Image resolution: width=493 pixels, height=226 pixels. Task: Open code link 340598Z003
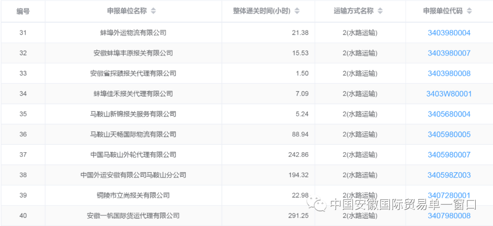point(449,175)
